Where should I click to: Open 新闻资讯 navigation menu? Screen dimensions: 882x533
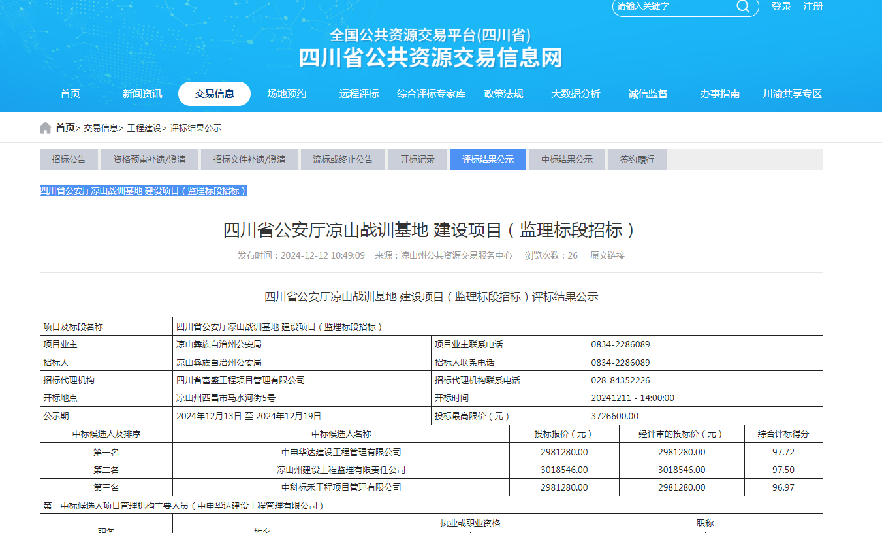coord(142,94)
